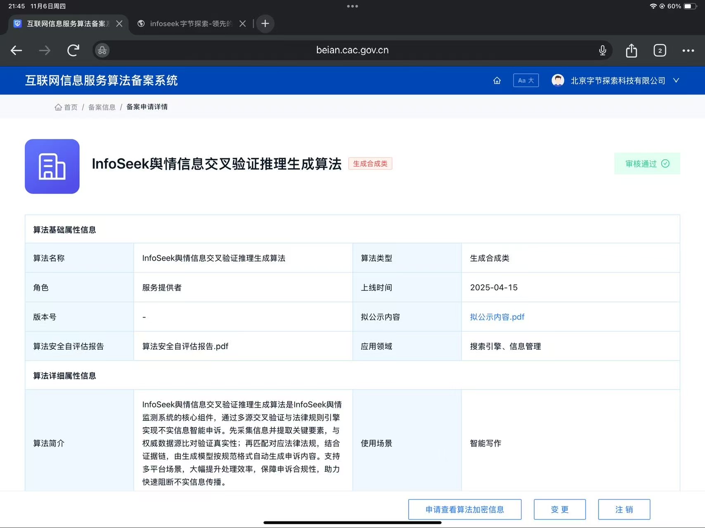Image resolution: width=705 pixels, height=528 pixels.
Task: Click the 互联网信息服务算法备案系统 site title
Action: point(102,80)
